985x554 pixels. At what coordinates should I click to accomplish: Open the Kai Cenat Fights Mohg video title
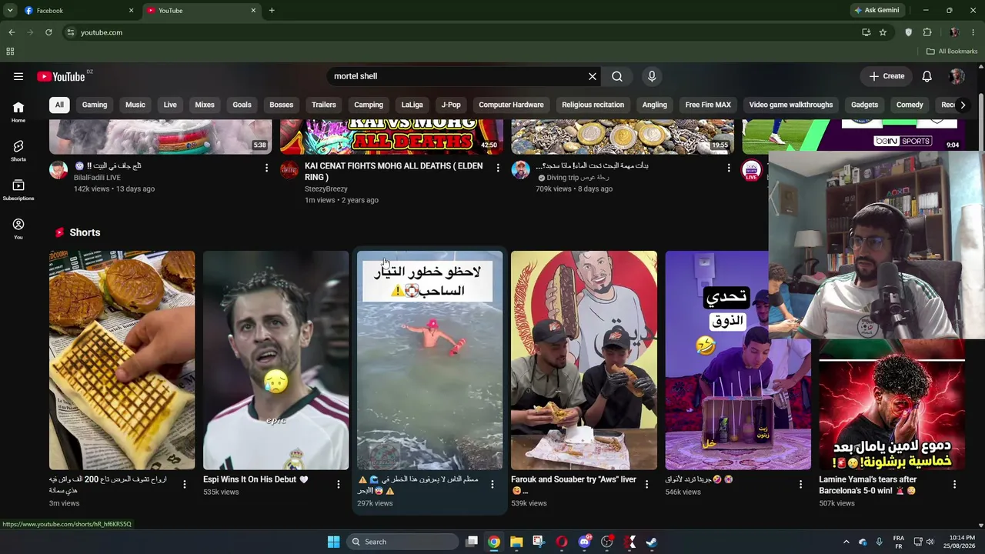click(394, 171)
